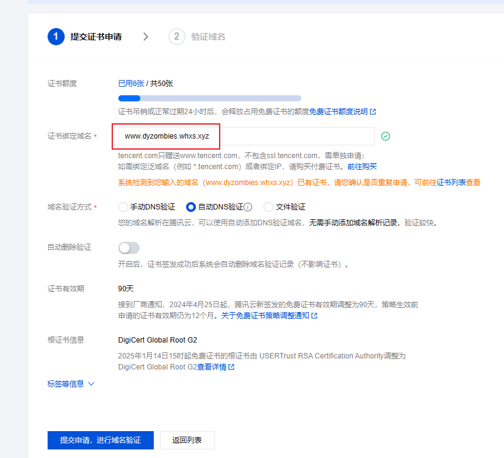Click the 证书绑定域名 input field
Viewport: 504px width, 458px height.
247,136
